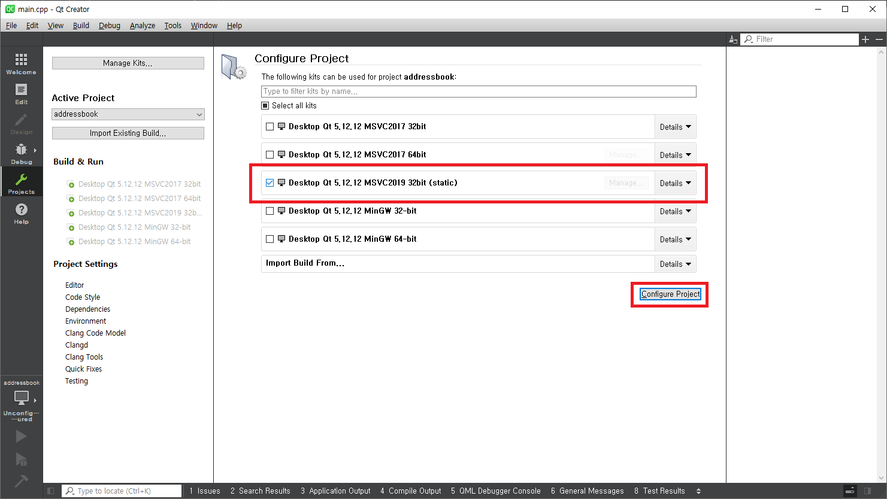Screen dimensions: 887x499
Task: Open the Application Output pane
Action: (336, 491)
